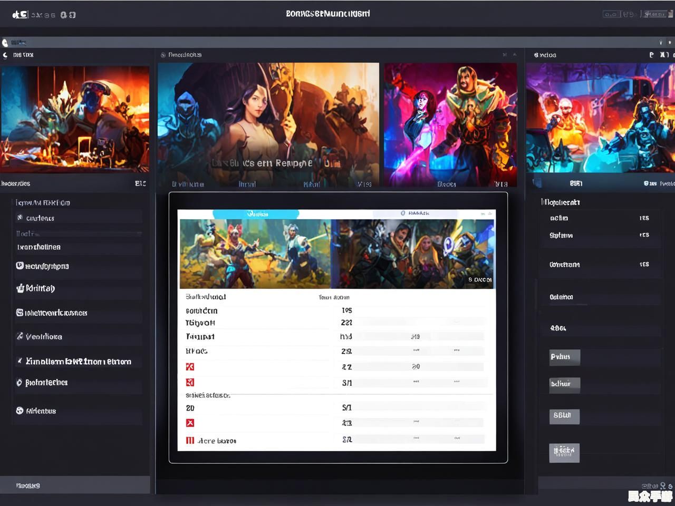675x506 pixels.
Task: Click the left icon in the right panel header
Action: [x=652, y=55]
